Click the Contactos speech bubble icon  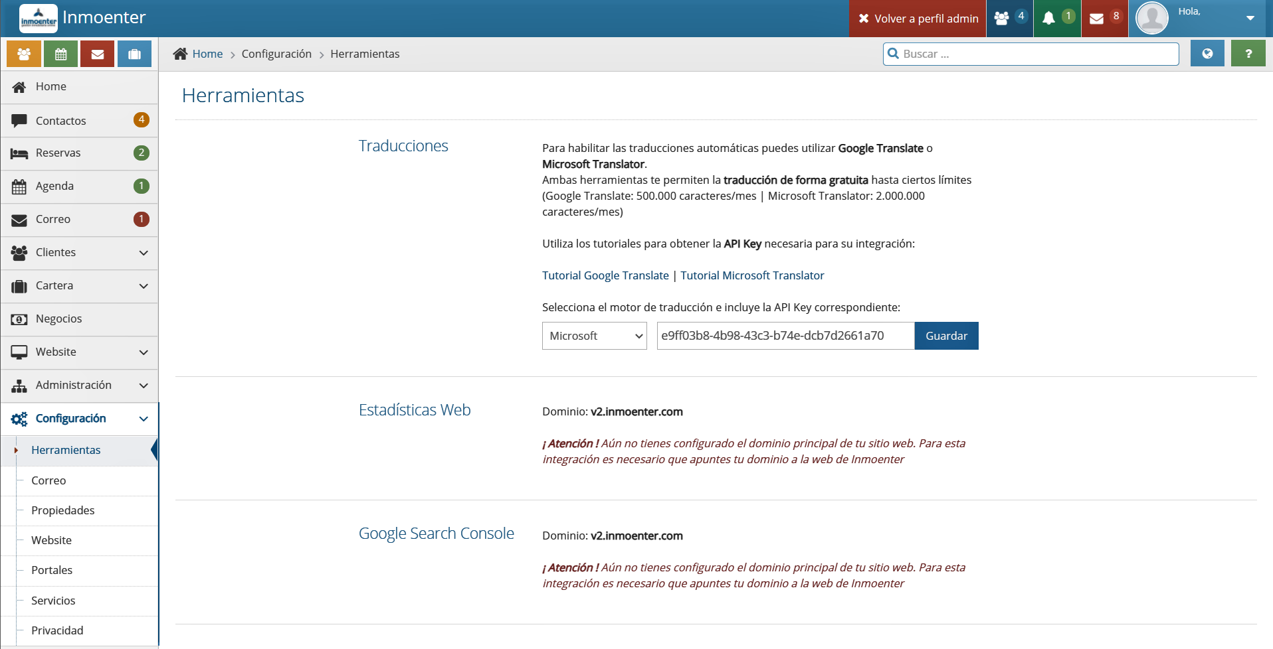19,121
